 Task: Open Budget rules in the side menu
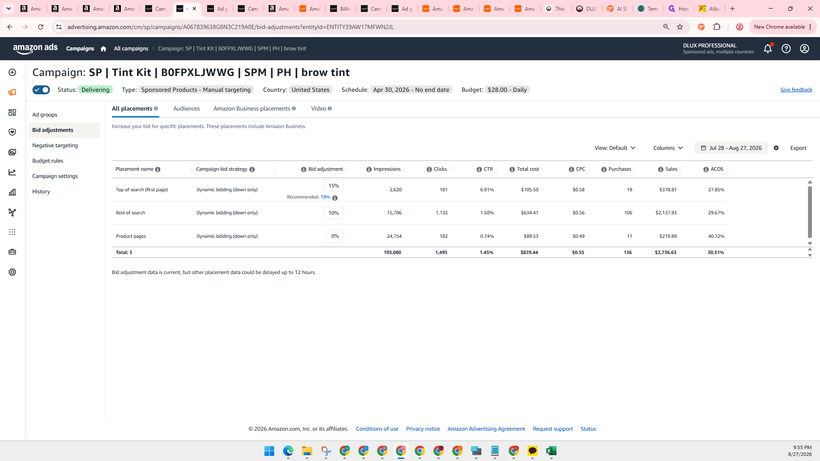pos(48,161)
